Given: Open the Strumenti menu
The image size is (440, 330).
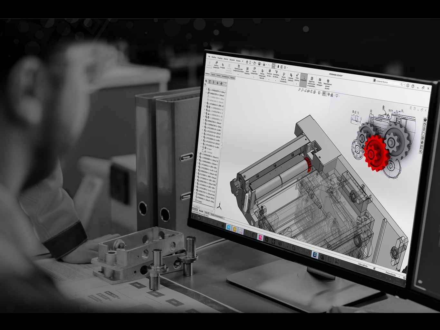Looking at the screenshot, I should click(x=232, y=60).
